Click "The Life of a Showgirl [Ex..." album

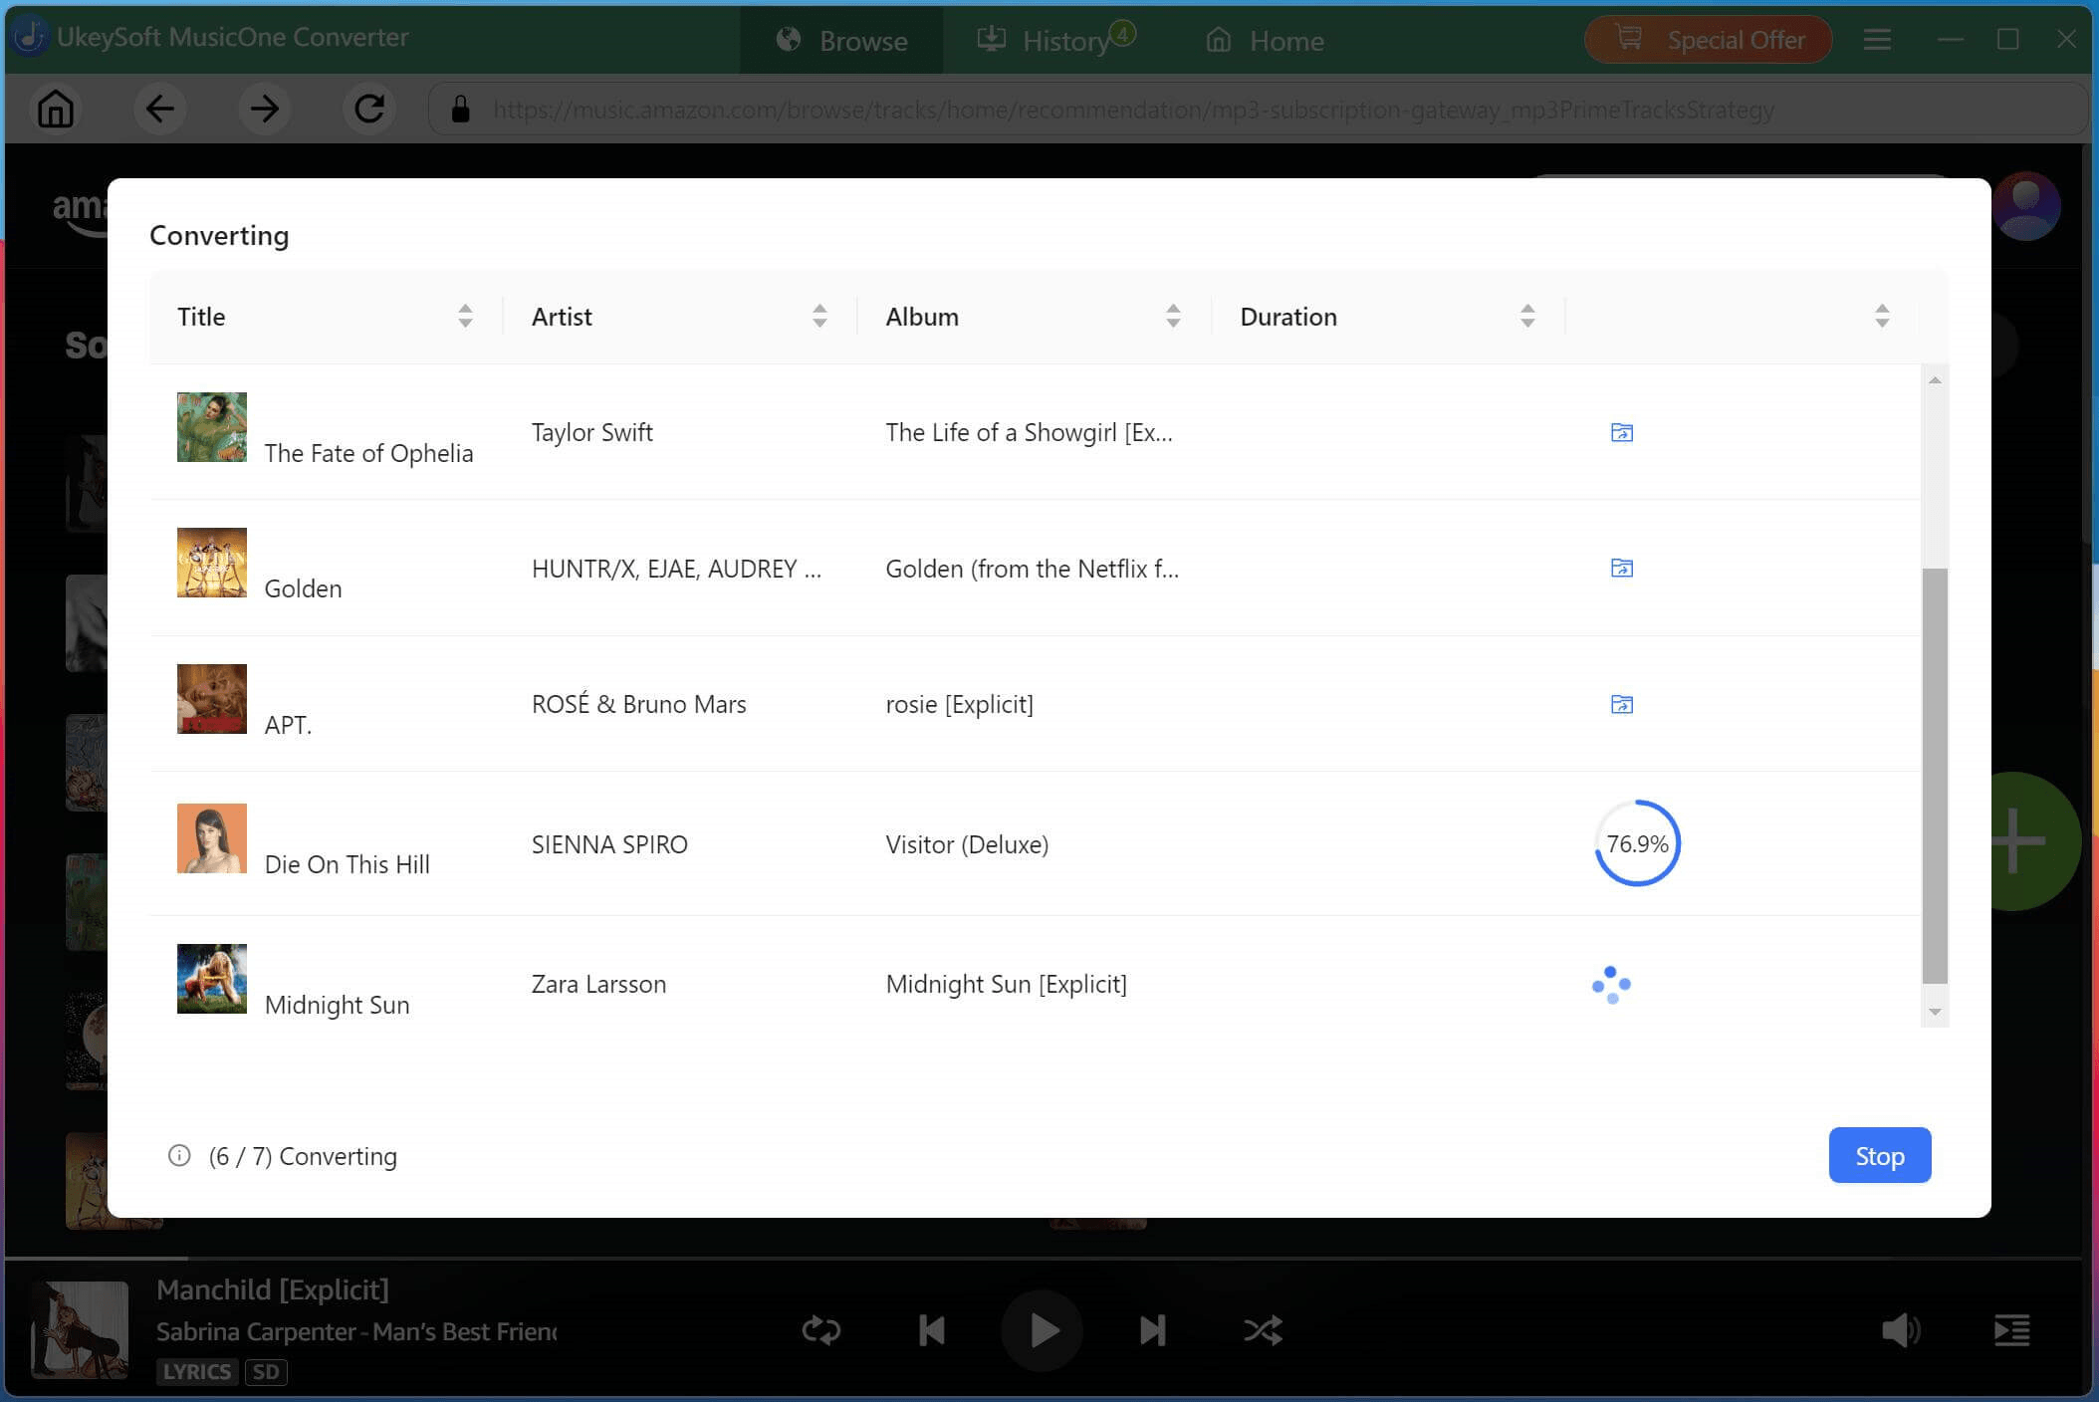pyautogui.click(x=1030, y=432)
